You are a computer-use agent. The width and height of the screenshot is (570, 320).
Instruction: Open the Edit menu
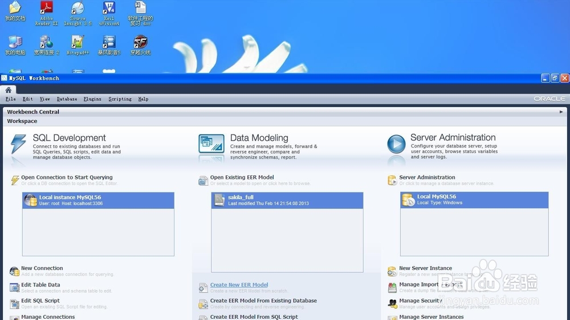pos(27,99)
